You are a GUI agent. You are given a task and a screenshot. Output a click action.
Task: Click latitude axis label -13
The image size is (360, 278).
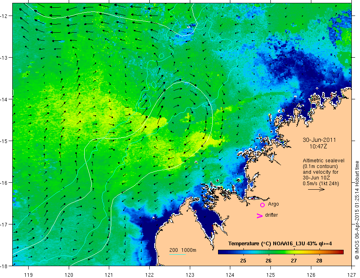4,58
